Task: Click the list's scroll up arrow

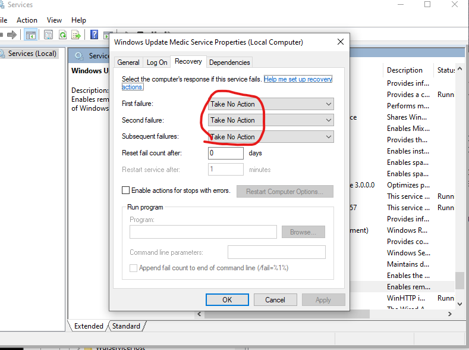Action: 460,69
